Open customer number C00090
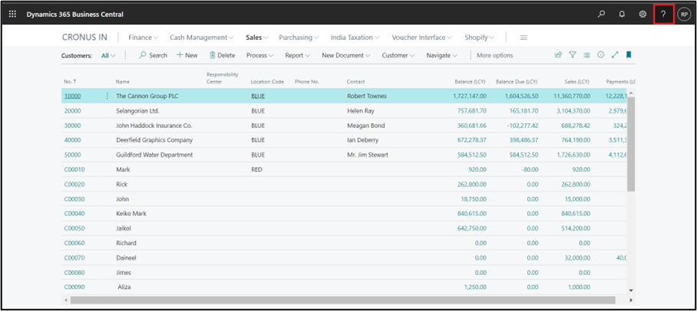This screenshot has width=697, height=311. (74, 287)
